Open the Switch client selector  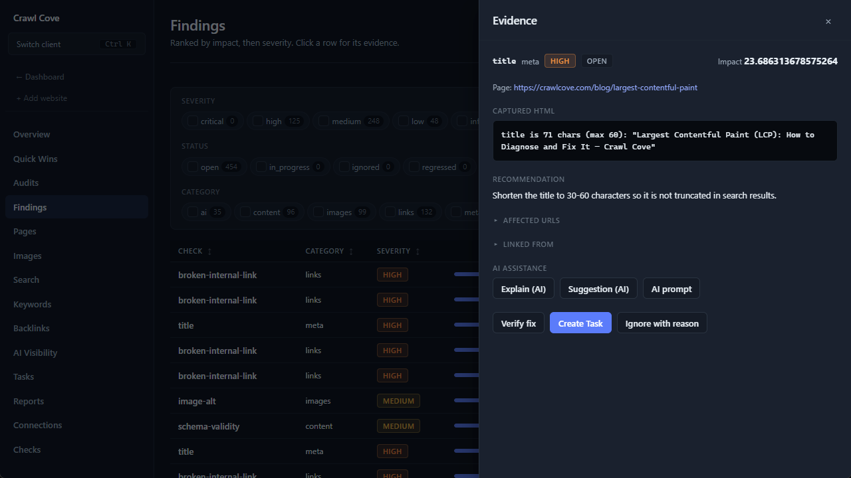(x=76, y=44)
